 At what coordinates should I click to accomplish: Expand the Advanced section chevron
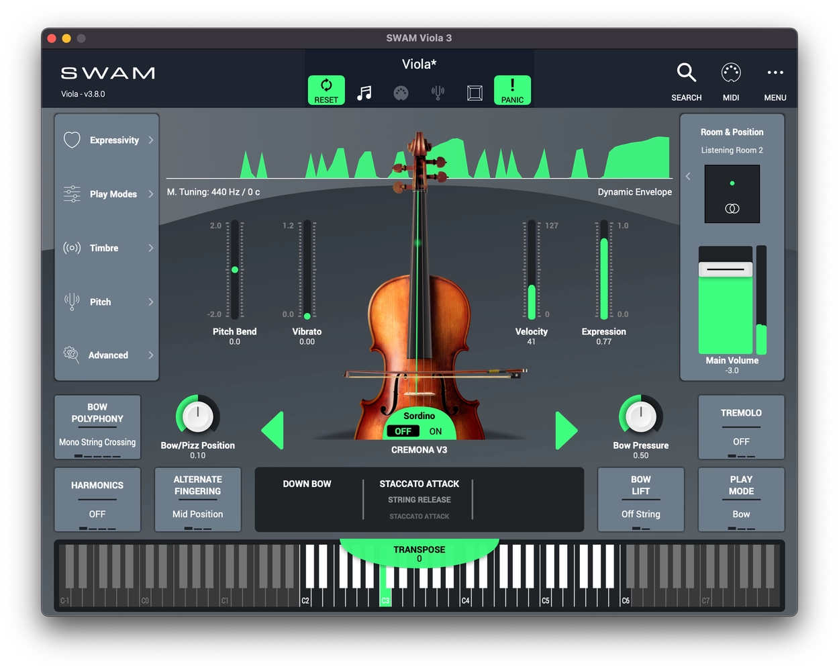click(151, 355)
